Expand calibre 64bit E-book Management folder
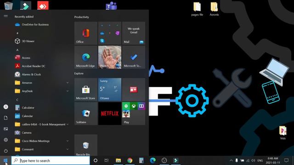 tap(42, 124)
